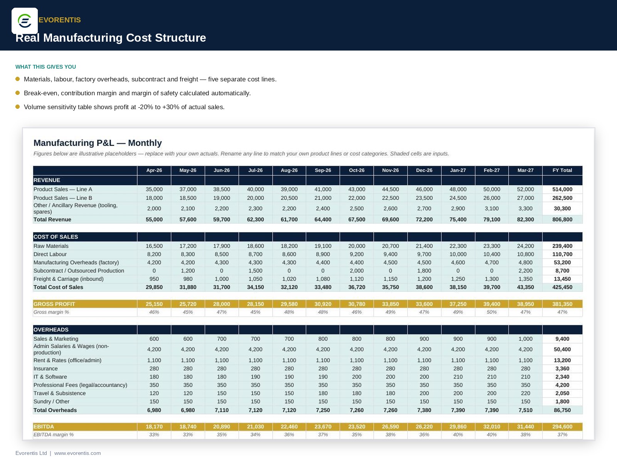Screen dimensions: 617x463
Task: Select the REVENUE section header
Action: (x=47, y=180)
